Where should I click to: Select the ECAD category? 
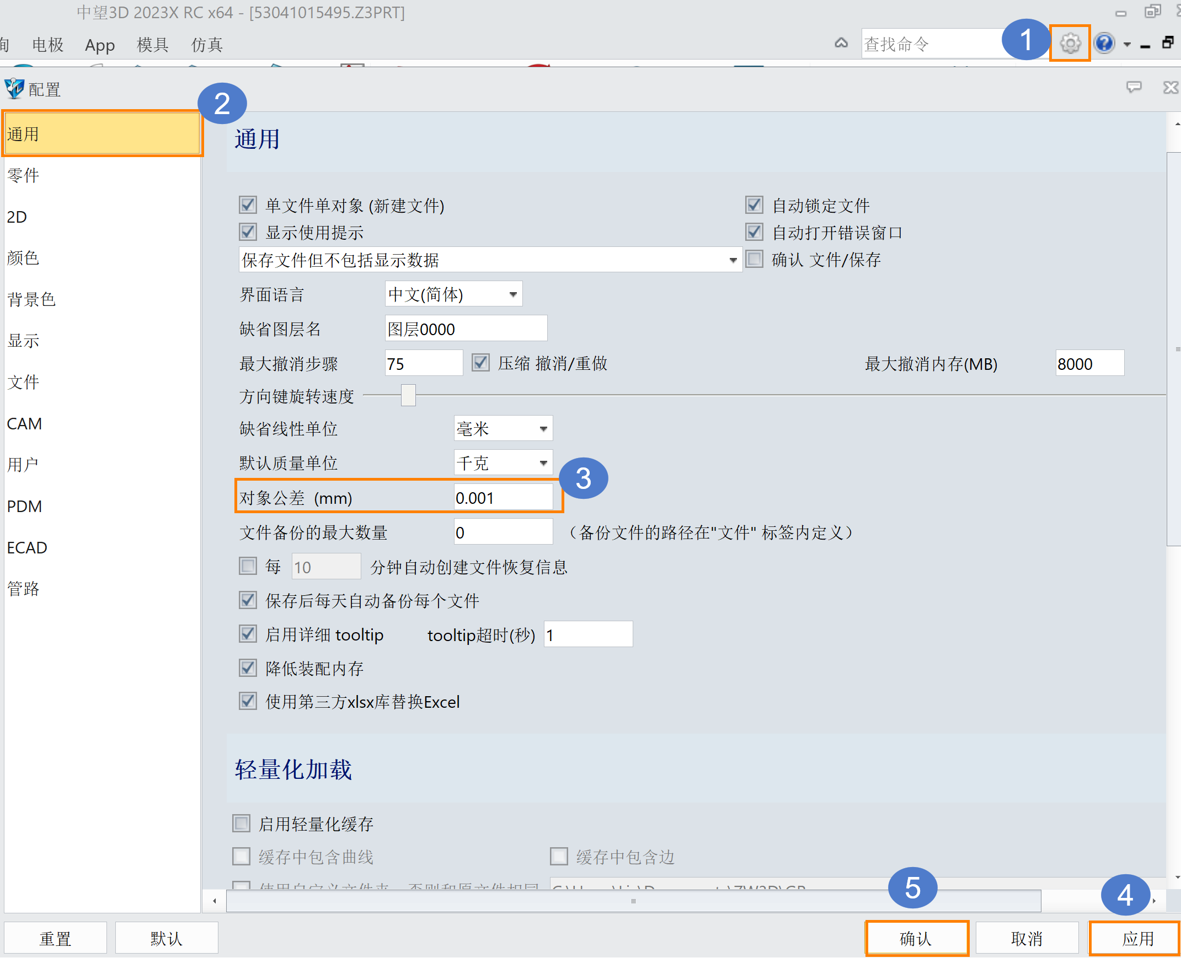pyautogui.click(x=102, y=547)
